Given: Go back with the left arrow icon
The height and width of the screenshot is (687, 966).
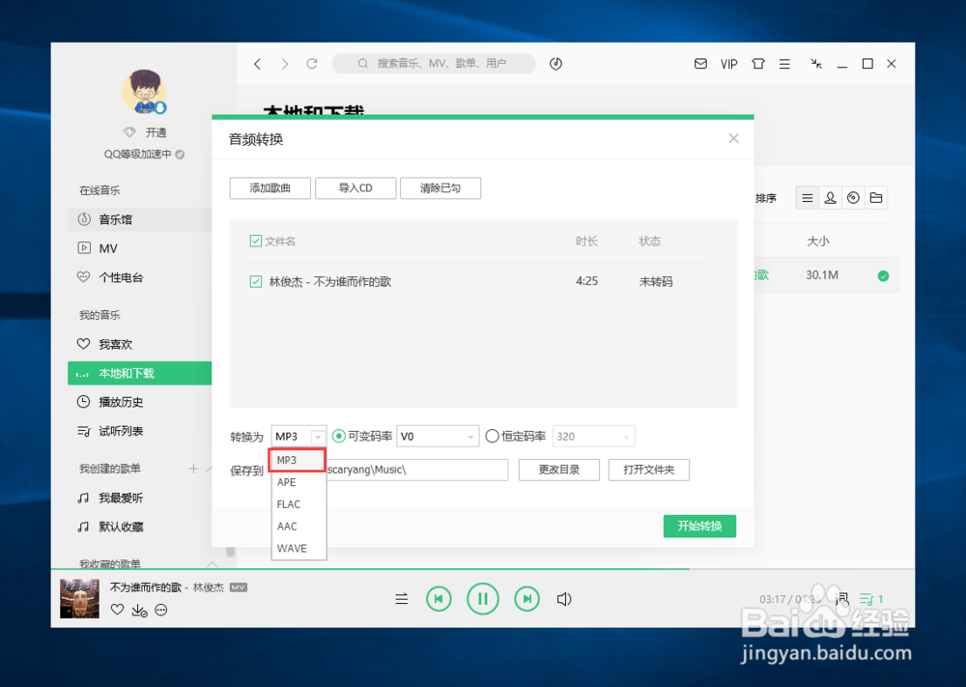Looking at the screenshot, I should (x=258, y=64).
